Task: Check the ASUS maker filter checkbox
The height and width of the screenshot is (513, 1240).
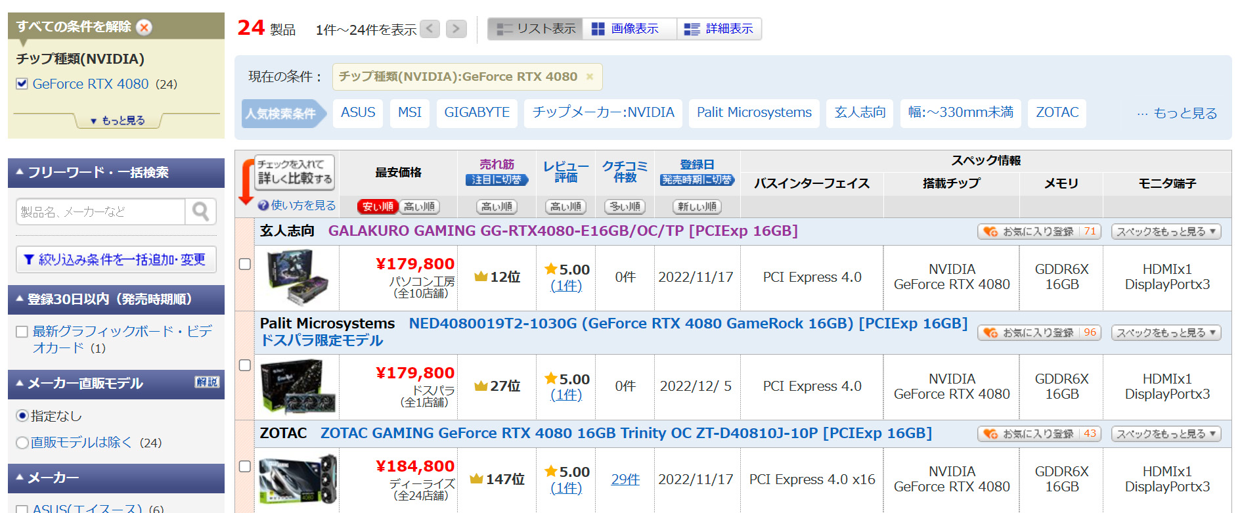Action: (x=22, y=509)
